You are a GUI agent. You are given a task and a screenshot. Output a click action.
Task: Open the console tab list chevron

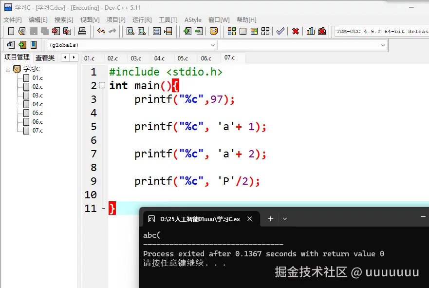(285, 219)
